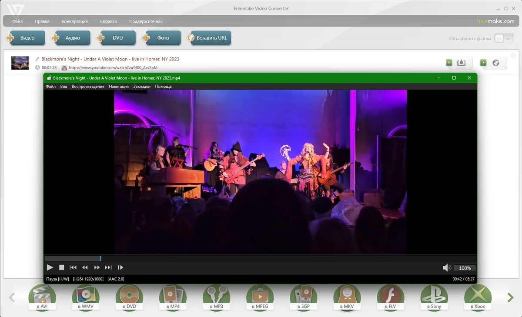
Task: Skip to next track in the player
Action: coord(108,267)
